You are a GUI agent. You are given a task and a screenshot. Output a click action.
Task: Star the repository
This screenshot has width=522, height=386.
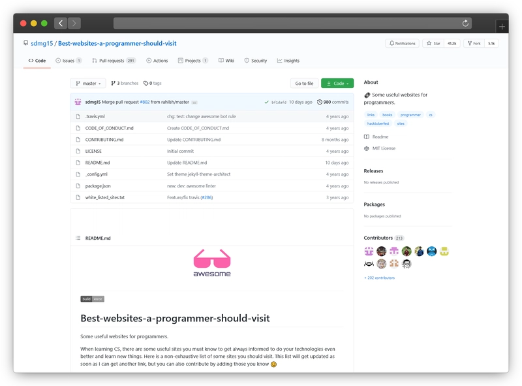pos(433,43)
